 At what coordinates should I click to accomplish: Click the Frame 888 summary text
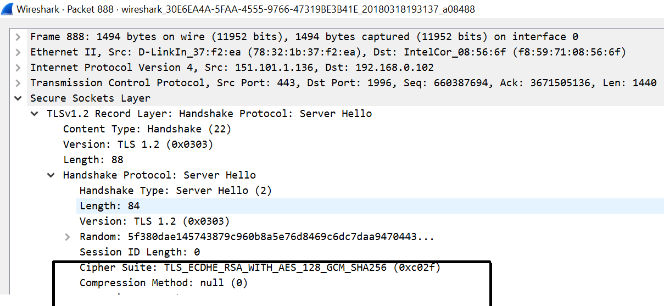click(x=304, y=37)
